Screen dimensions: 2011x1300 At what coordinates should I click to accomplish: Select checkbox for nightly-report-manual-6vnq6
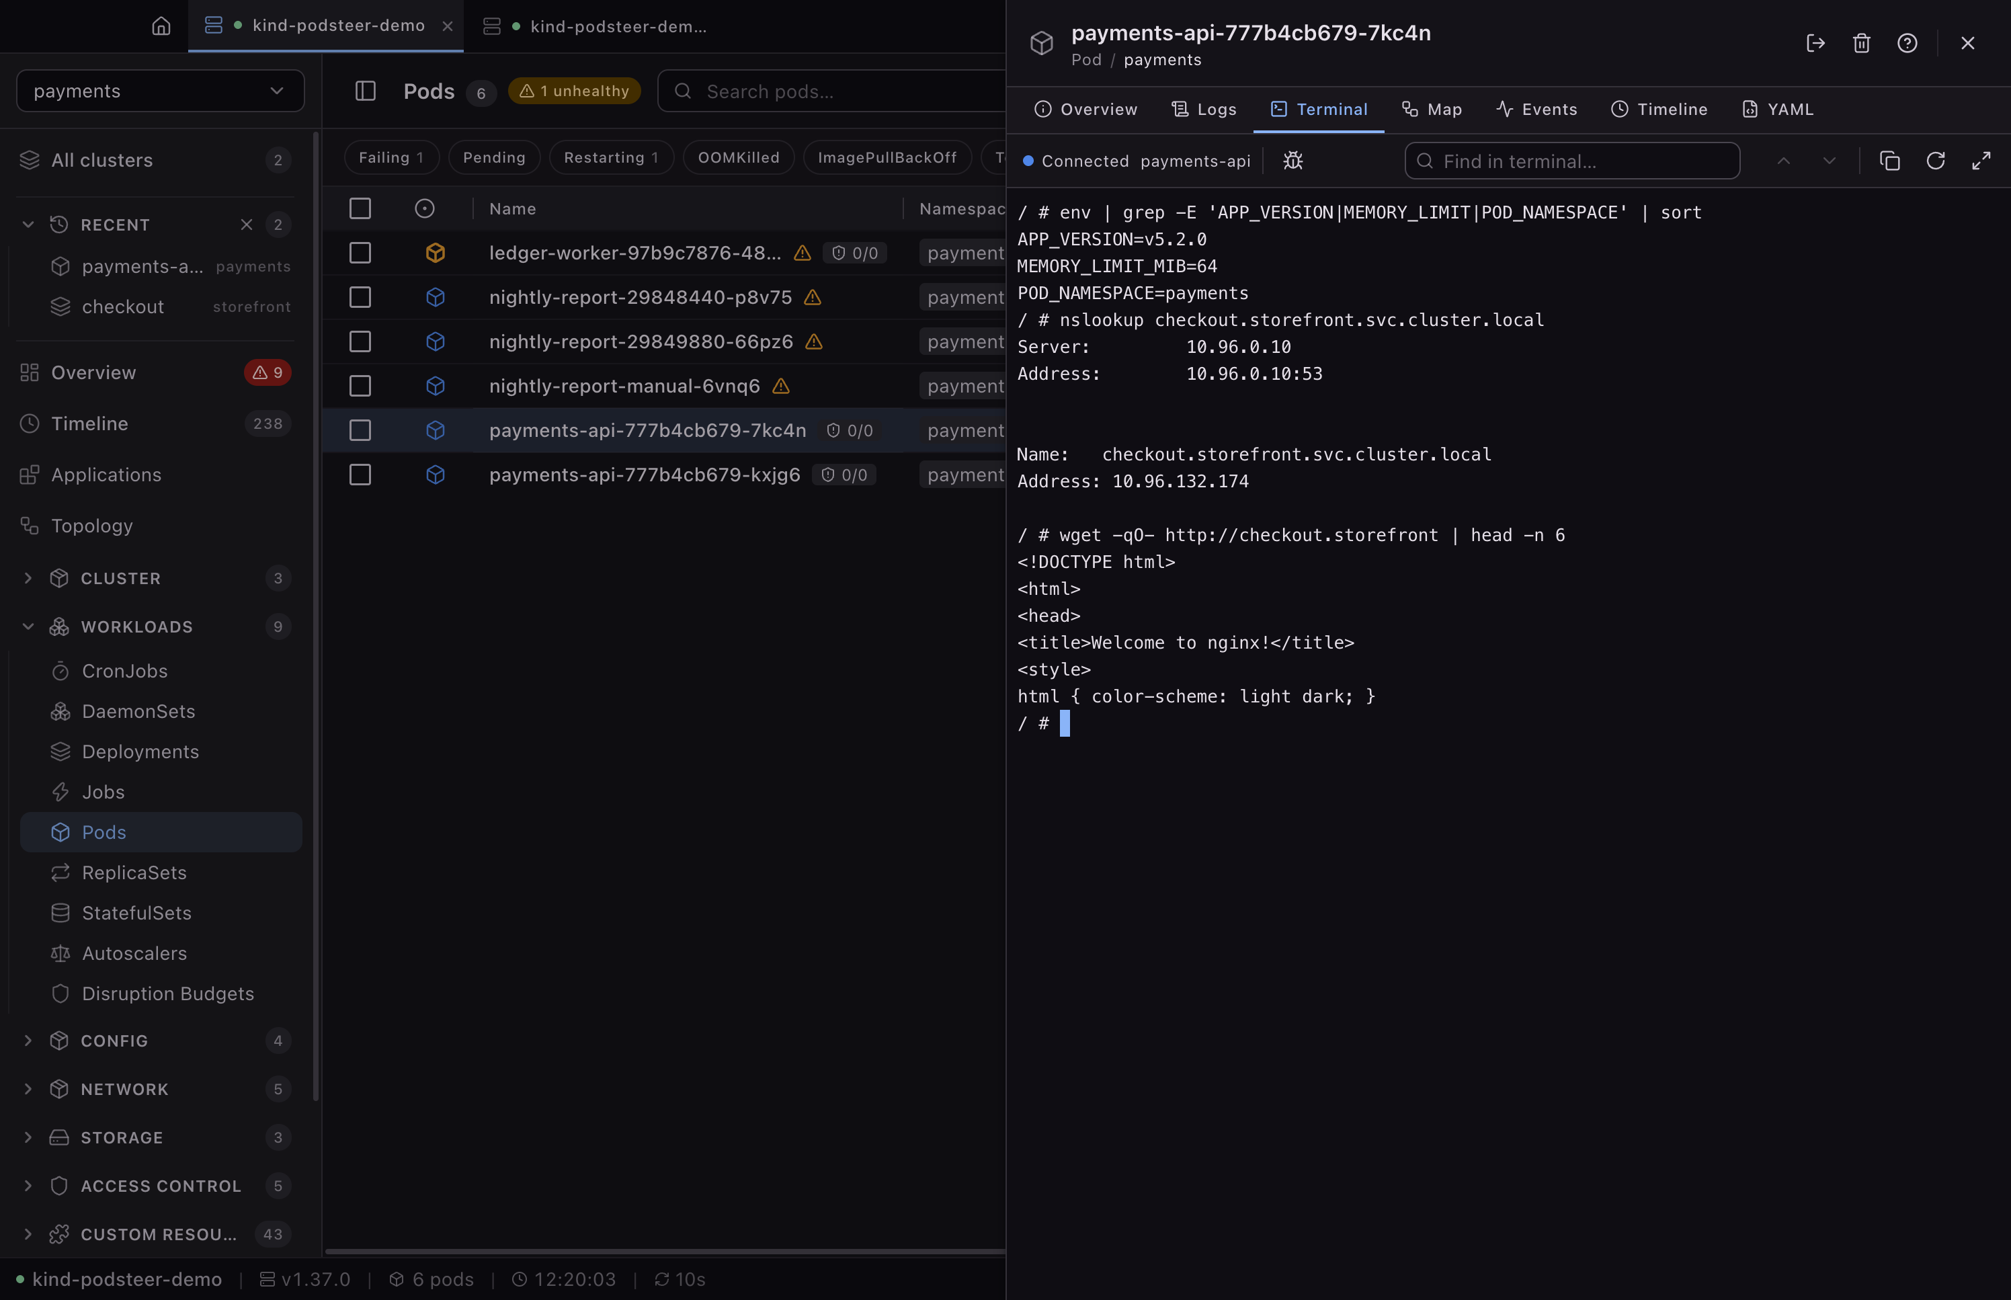(360, 386)
